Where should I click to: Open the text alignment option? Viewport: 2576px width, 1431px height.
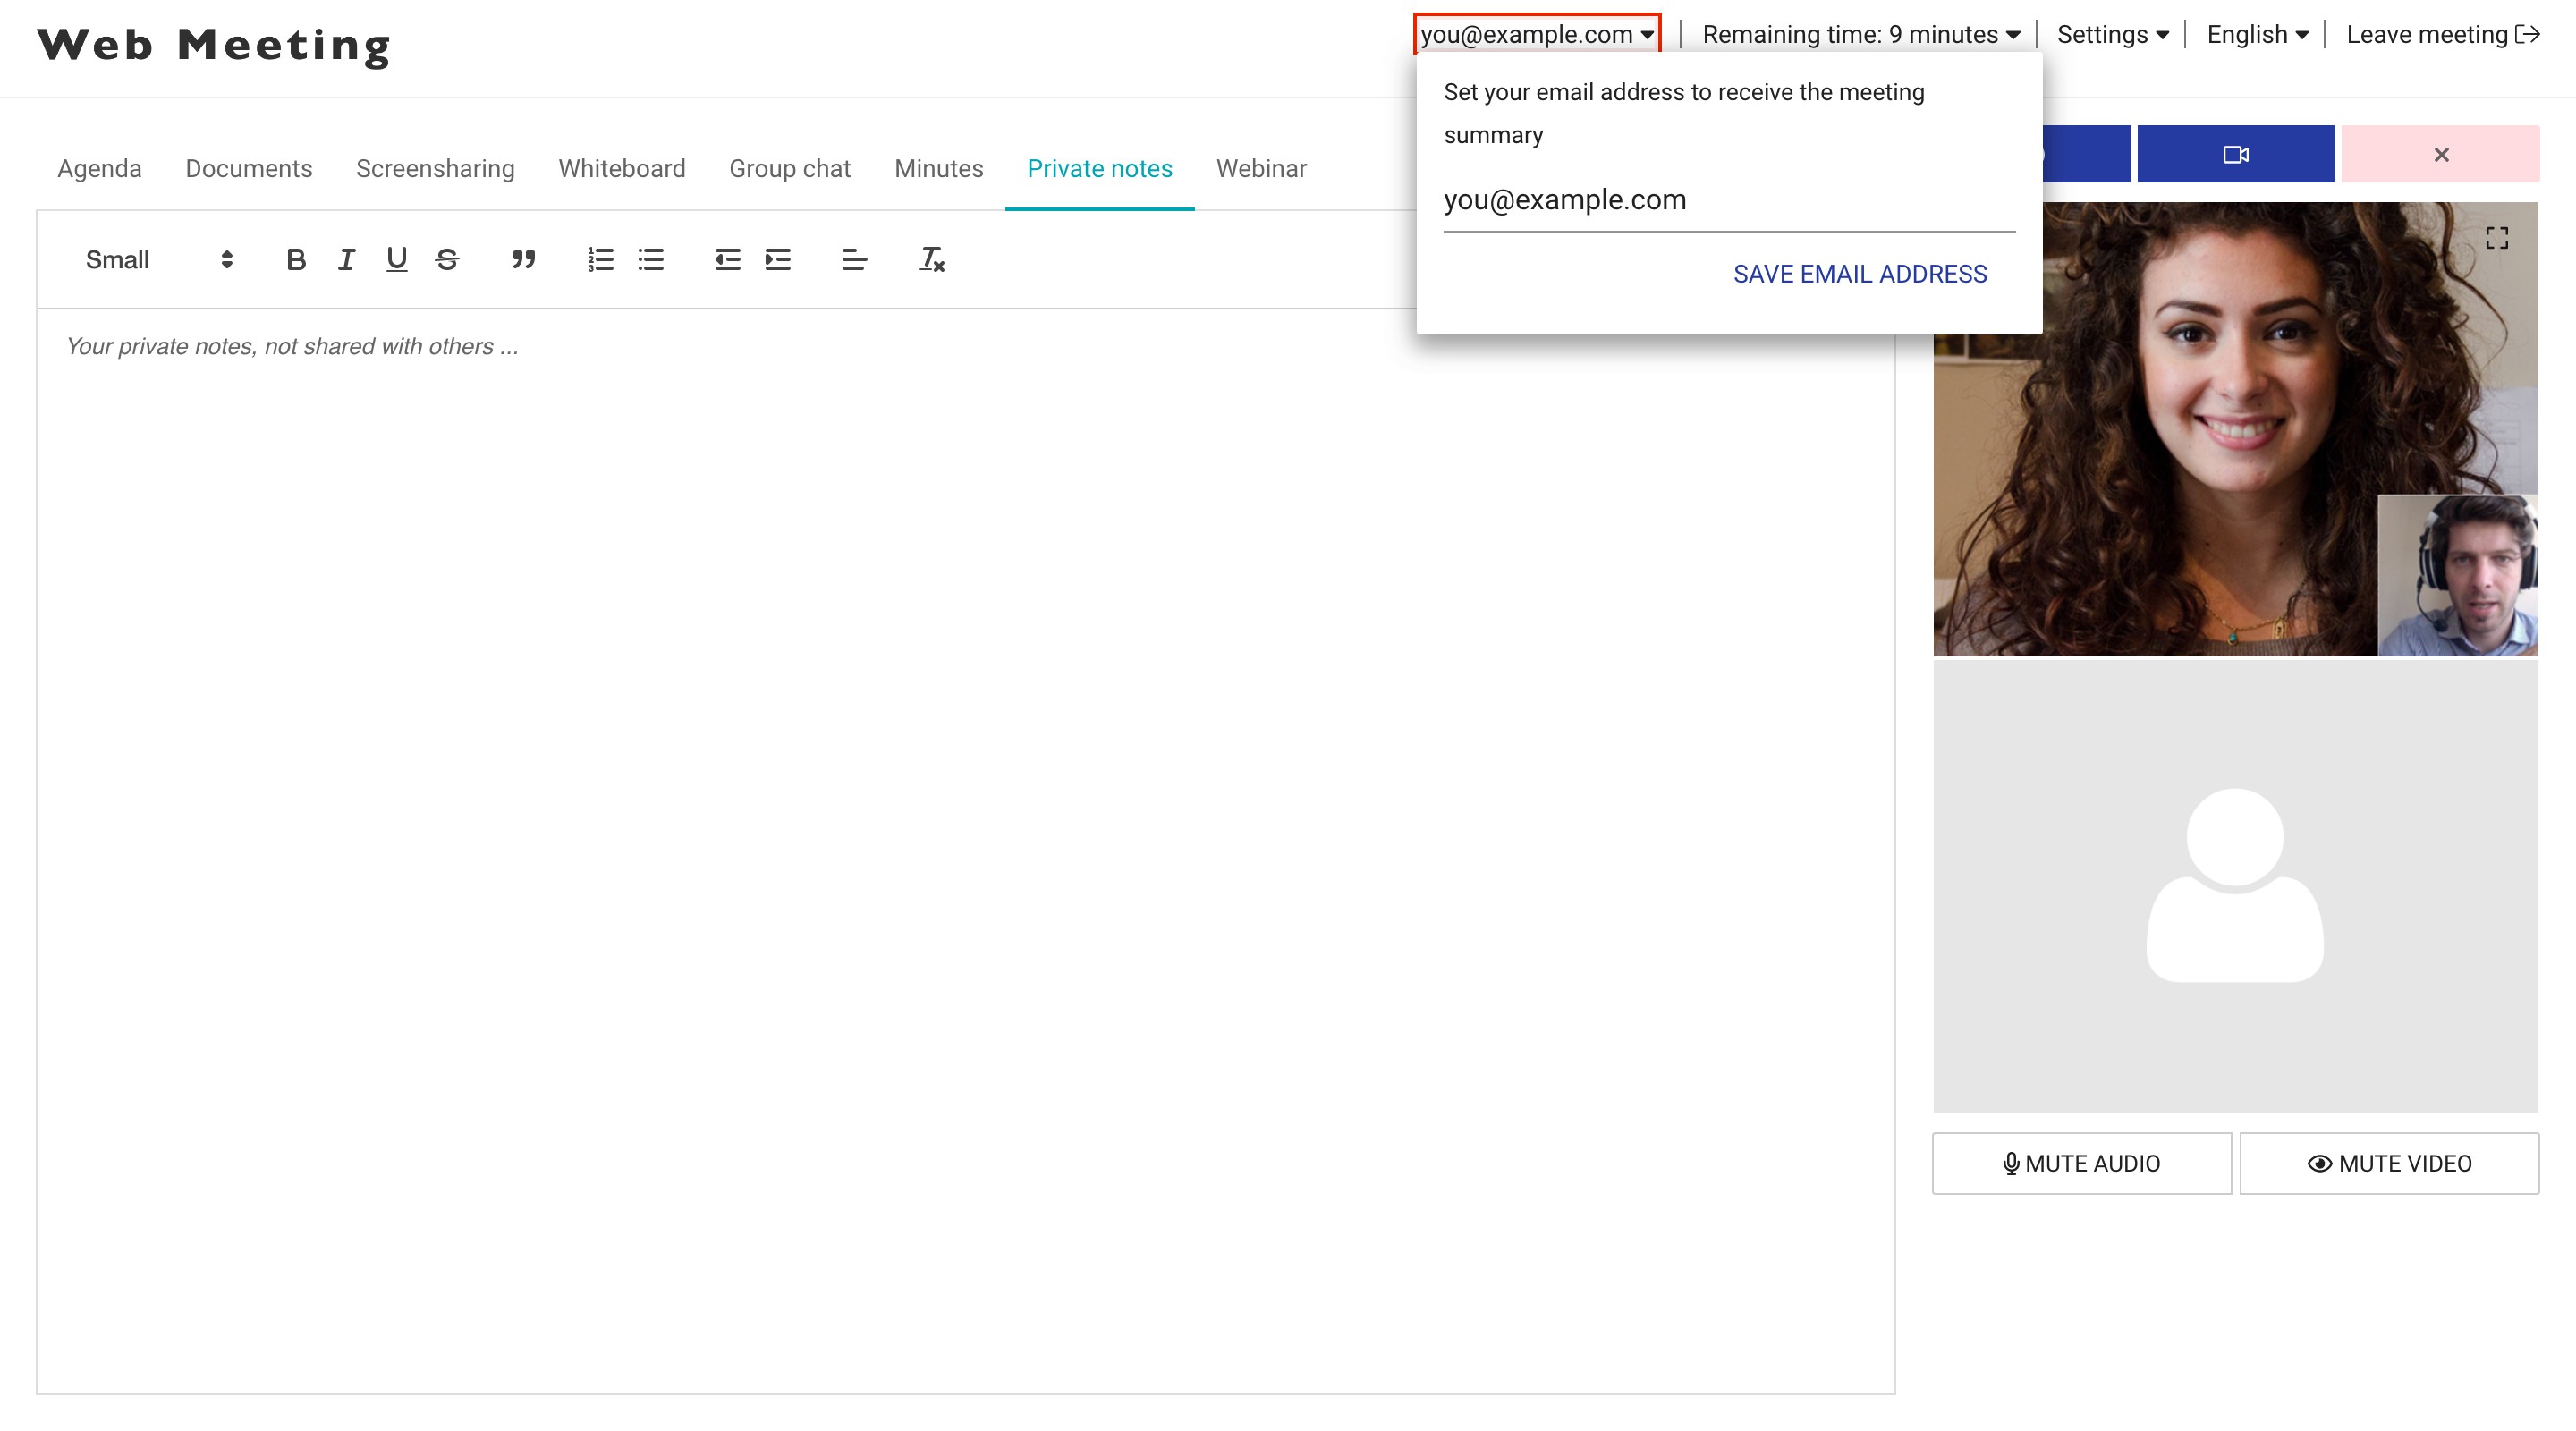(854, 260)
